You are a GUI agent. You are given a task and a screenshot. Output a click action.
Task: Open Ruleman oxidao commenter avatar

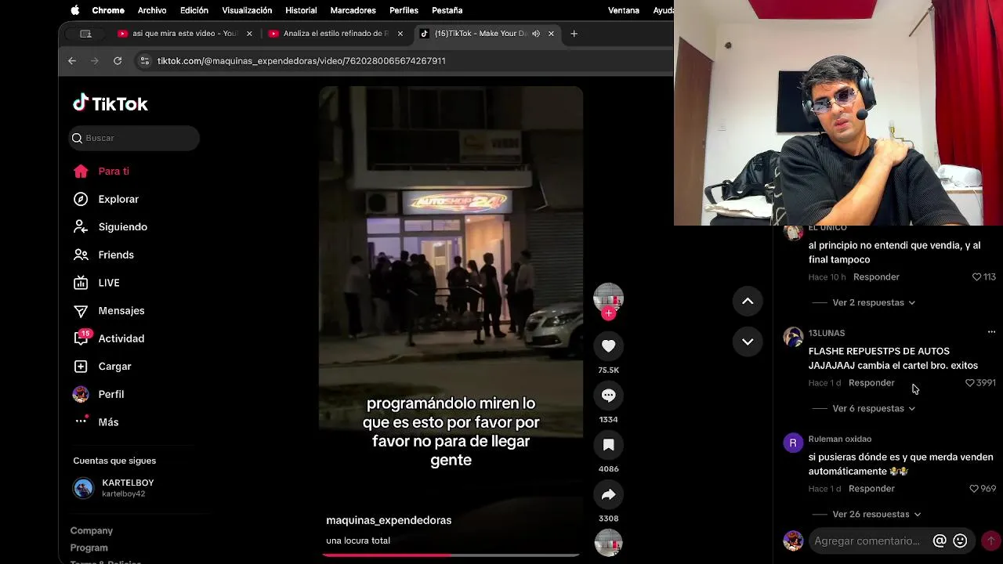(x=793, y=443)
